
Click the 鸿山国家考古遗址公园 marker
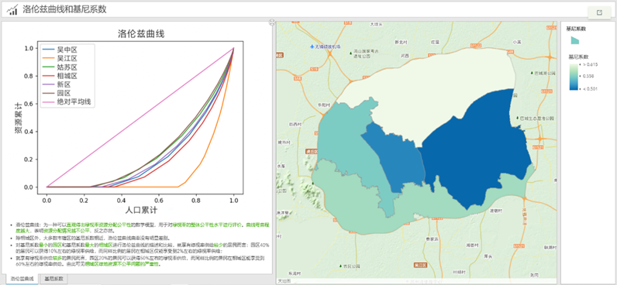(x=350, y=53)
